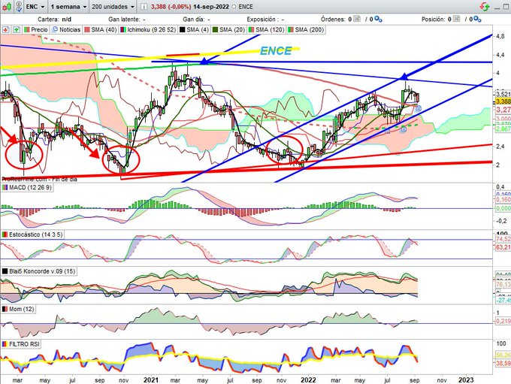Viewport: 511px width, 384px height.
Task: Click the price text 3,388 (-0,06%)
Action: tap(171, 7)
